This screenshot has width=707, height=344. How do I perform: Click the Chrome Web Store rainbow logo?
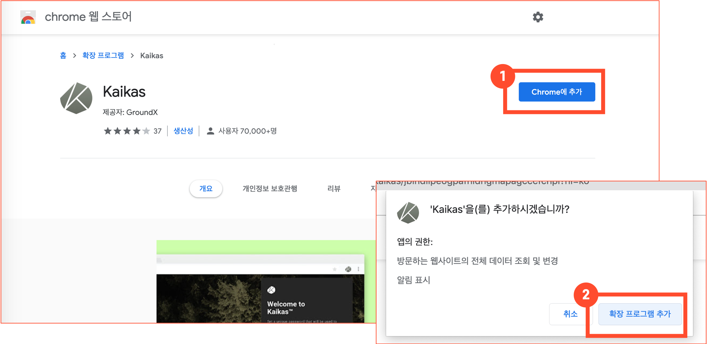click(x=28, y=17)
